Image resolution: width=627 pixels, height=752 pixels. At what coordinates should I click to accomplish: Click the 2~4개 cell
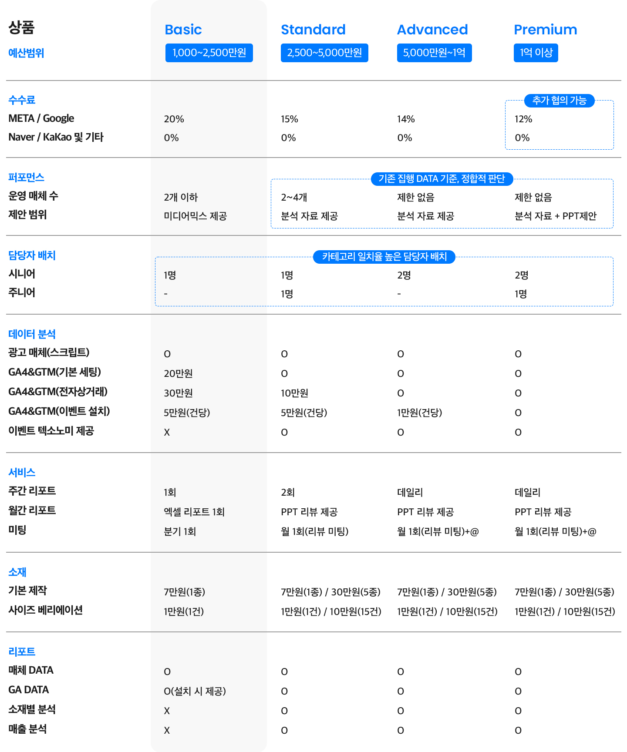(x=294, y=197)
